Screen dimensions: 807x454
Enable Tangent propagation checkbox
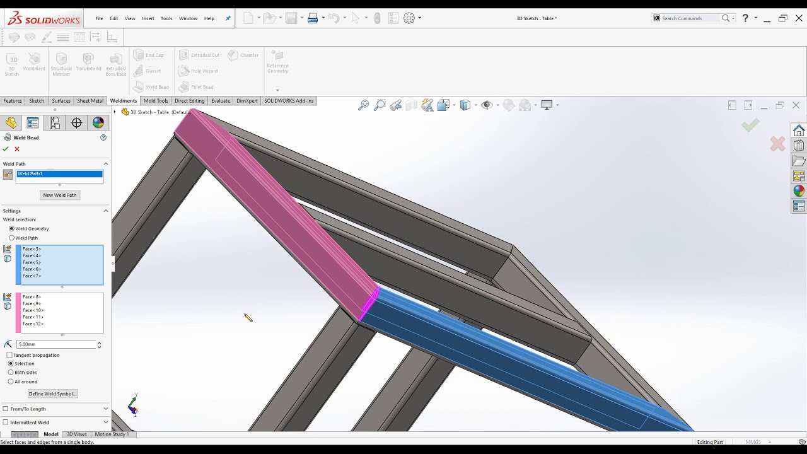pos(9,355)
